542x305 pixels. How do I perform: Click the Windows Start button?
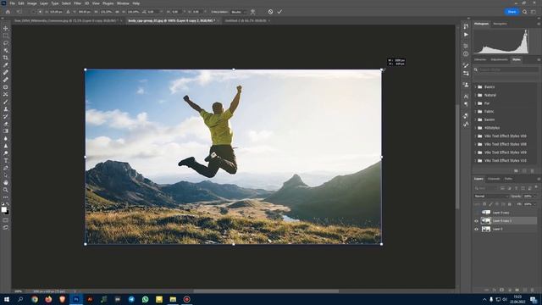pyautogui.click(x=7, y=299)
